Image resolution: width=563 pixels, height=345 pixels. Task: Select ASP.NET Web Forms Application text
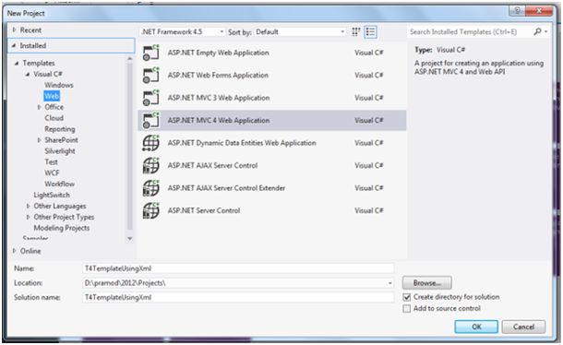pos(218,76)
